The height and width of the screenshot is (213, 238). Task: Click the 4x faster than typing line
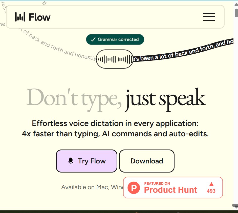click(115, 134)
